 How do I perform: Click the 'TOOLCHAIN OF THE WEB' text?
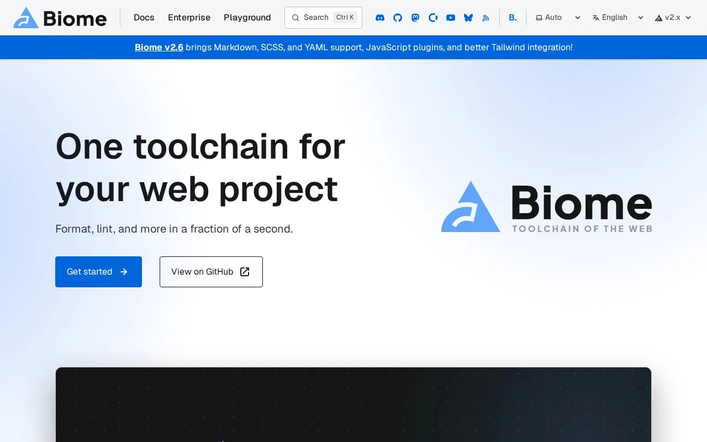[582, 229]
